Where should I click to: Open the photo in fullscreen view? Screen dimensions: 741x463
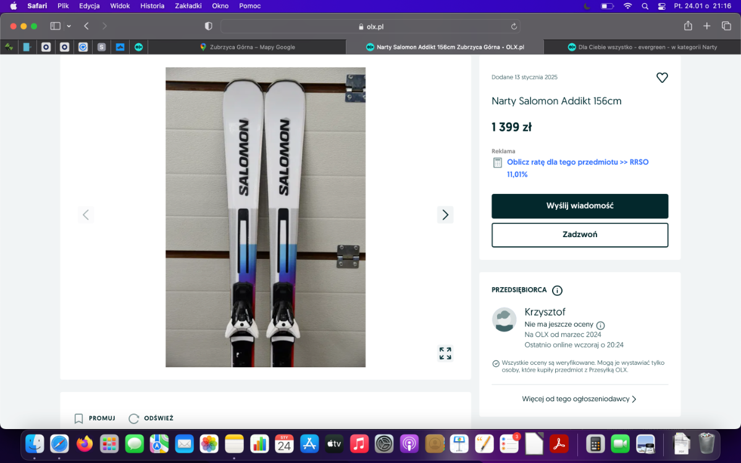click(x=445, y=353)
